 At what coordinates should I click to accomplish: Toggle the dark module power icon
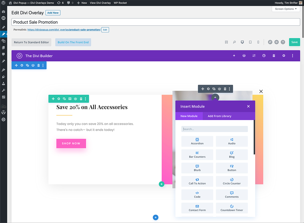pos(219,89)
